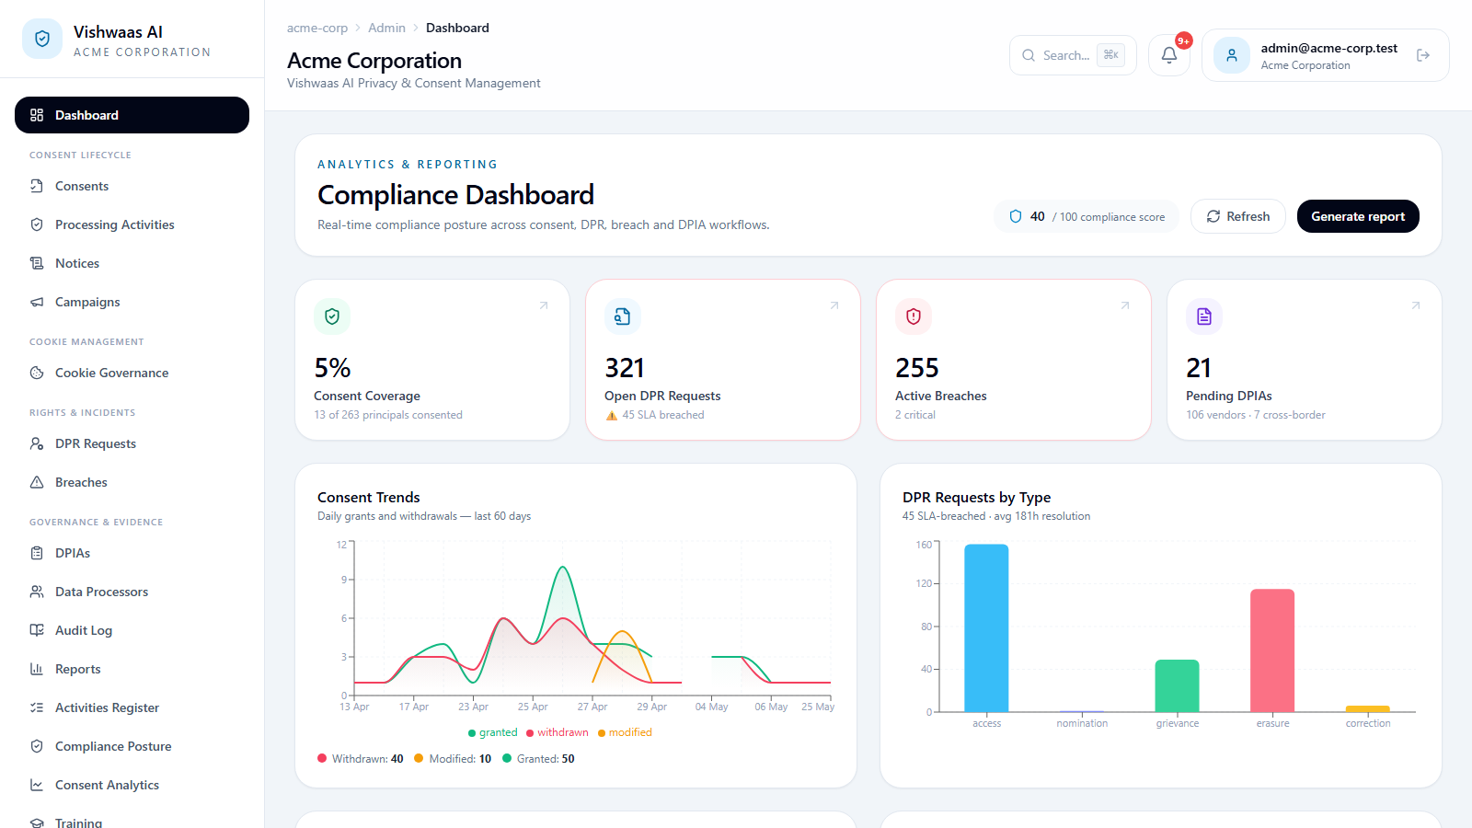Go to Processing Activities
Viewport: 1472px width, 828px height.
[x=132, y=224]
